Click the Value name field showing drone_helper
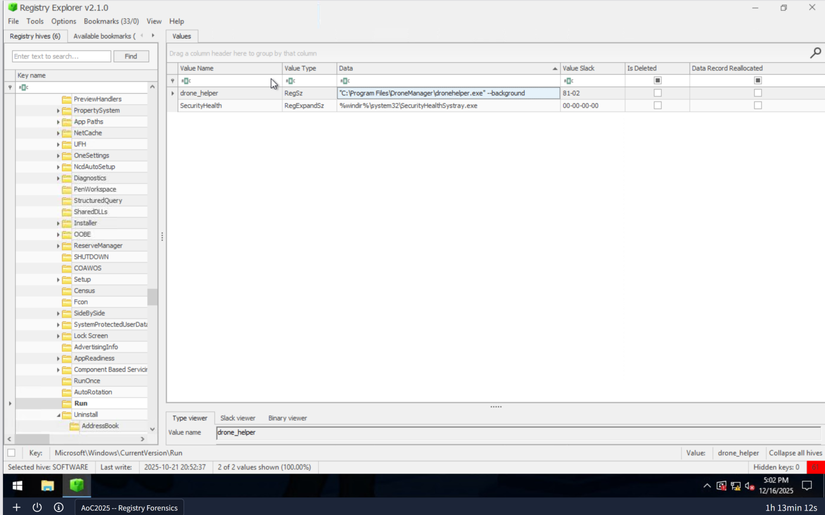Screen dimensions: 825x515 [518, 433]
